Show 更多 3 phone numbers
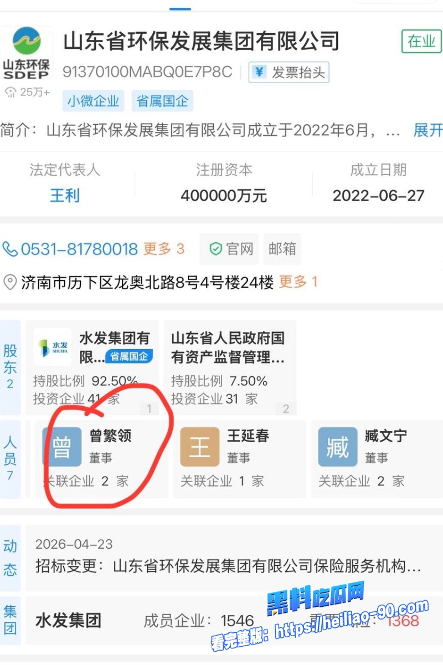 click(x=164, y=249)
